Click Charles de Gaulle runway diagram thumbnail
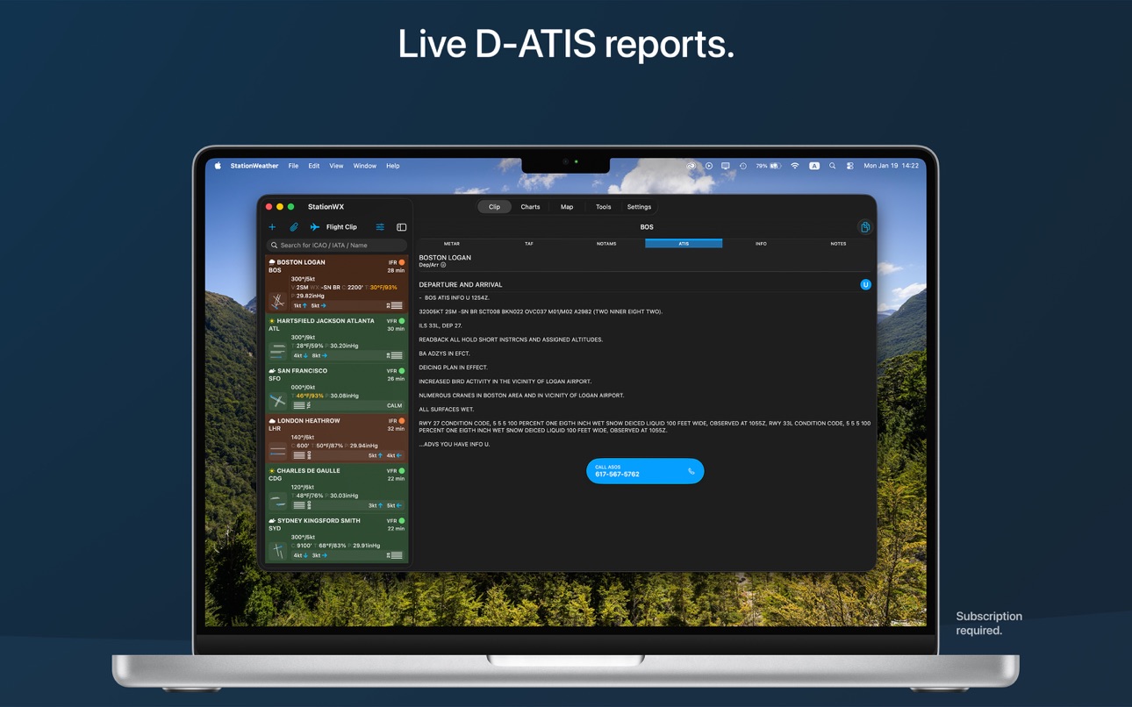The image size is (1132, 707). (277, 501)
